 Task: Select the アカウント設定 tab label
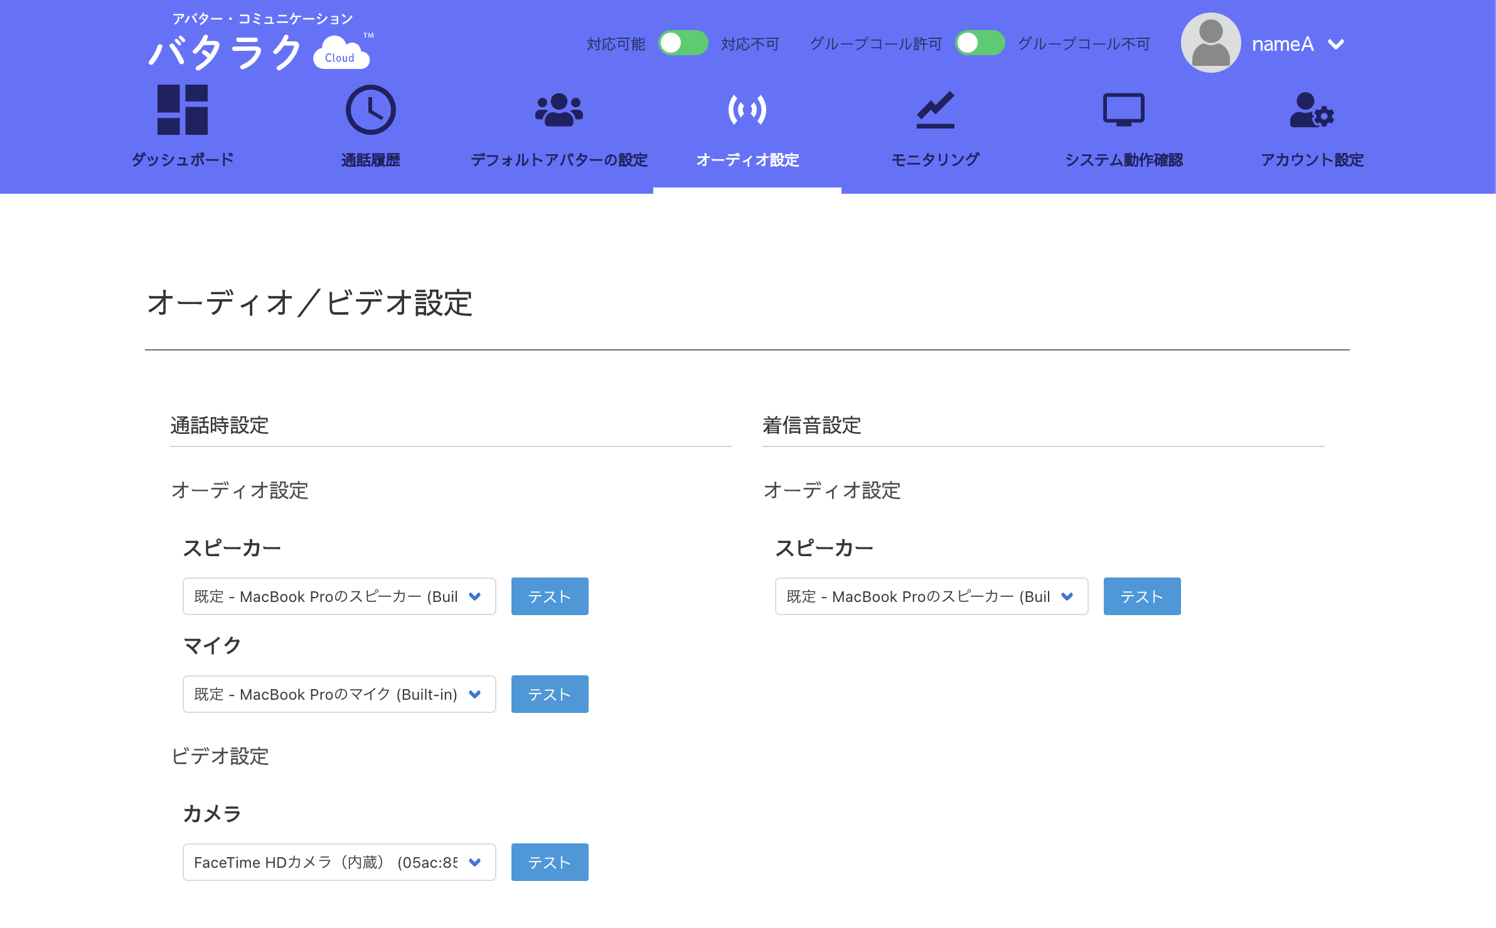pyautogui.click(x=1312, y=160)
